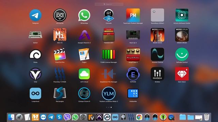
Task: Open the HiddenMe app
Action: click(x=133, y=94)
